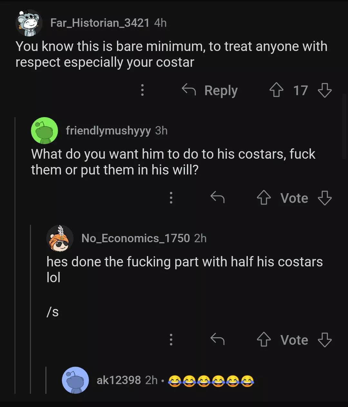Open username link friendlymushyyy
This screenshot has width=348, height=407.
coord(108,131)
